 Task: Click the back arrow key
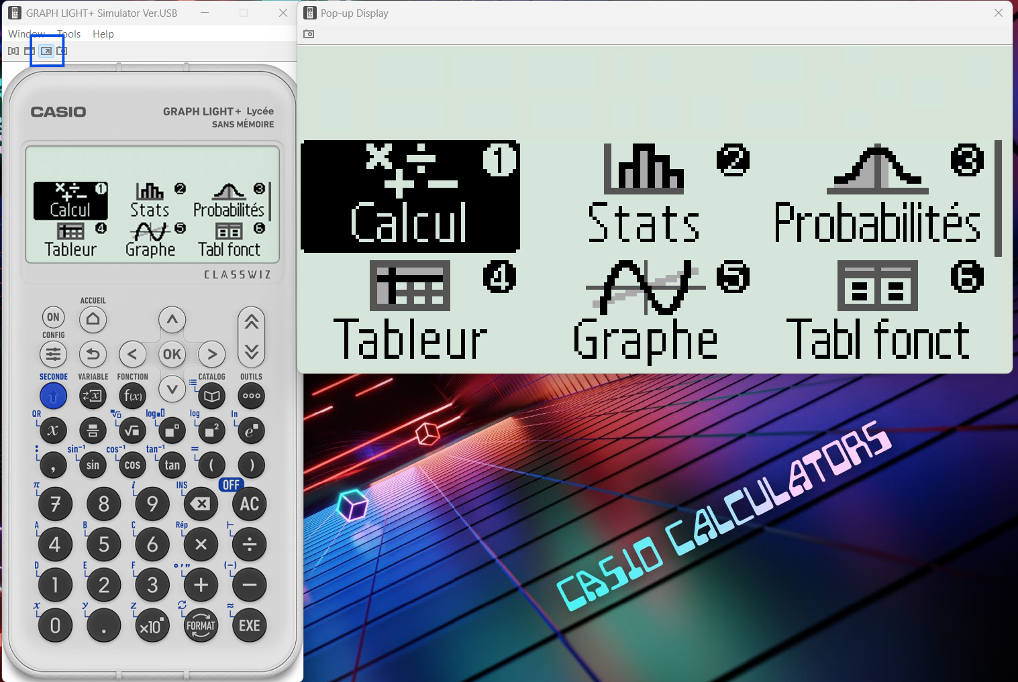tap(93, 354)
